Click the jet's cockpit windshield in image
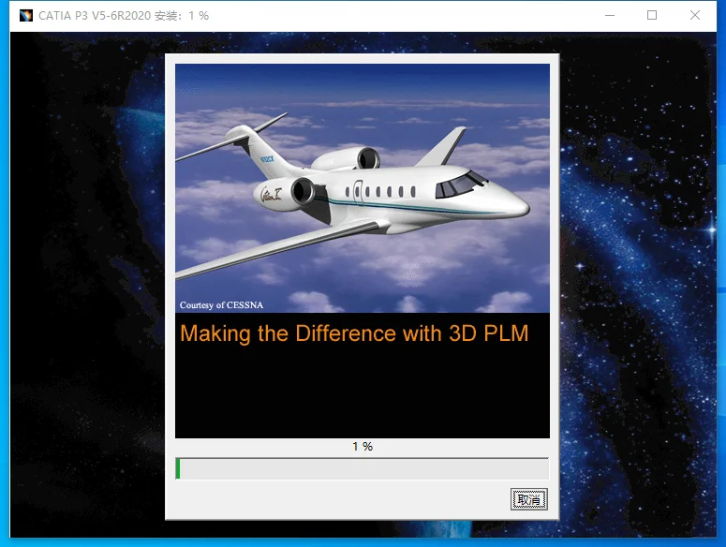This screenshot has width=726, height=547. [x=461, y=185]
